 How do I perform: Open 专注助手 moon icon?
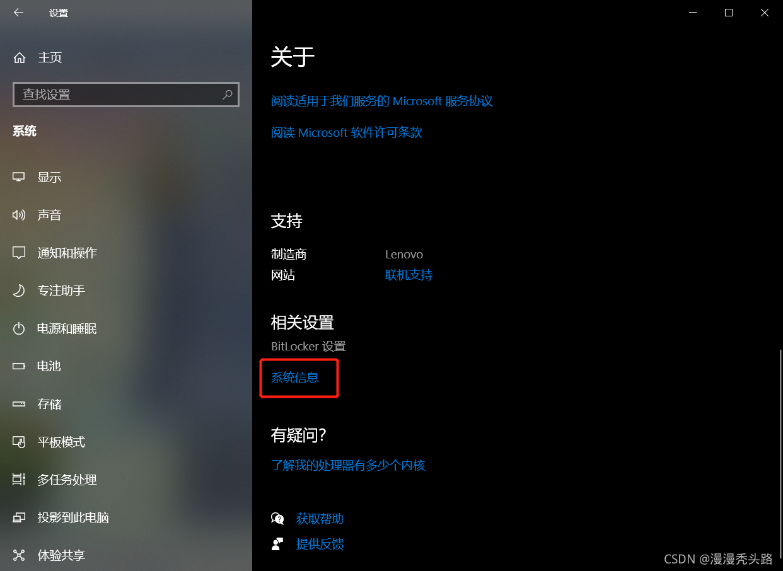(x=19, y=291)
